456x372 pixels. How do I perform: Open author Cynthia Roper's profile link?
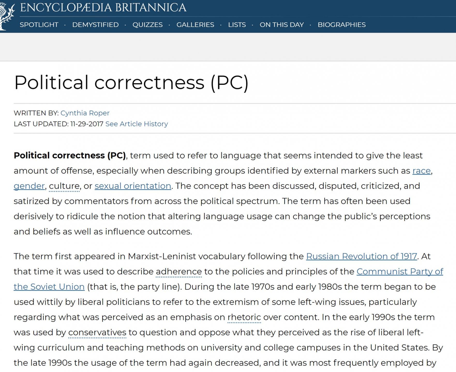85,113
